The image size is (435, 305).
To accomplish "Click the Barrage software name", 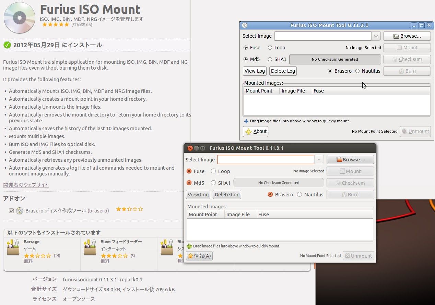I will click(32, 242).
